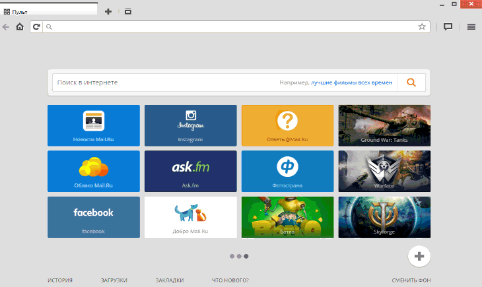Click the back arrow navigation button

pos(6,27)
